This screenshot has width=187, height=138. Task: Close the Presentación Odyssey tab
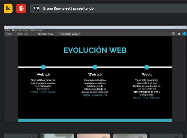[80, 34]
